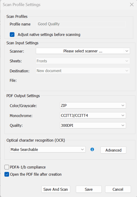Image resolution: width=137 pixels, height=197 pixels.
Task: Expand the Monochrome compression dropdown
Action: pos(93,115)
